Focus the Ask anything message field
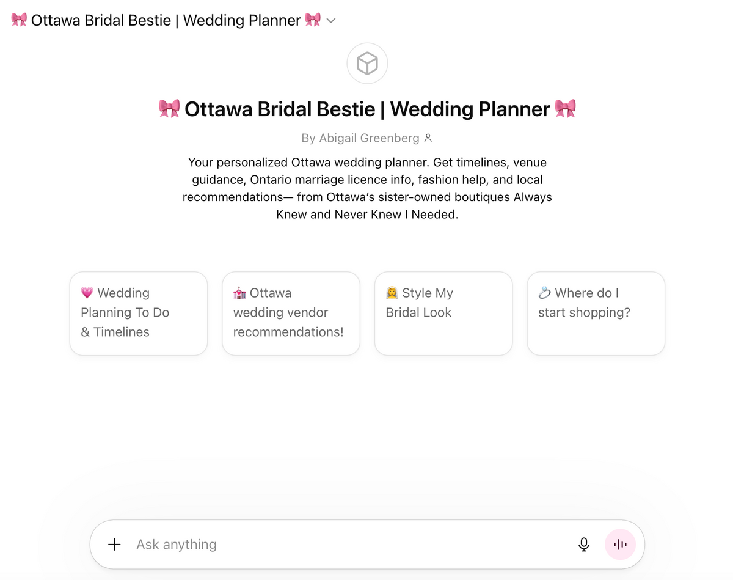The width and height of the screenshot is (733, 580). click(351, 545)
